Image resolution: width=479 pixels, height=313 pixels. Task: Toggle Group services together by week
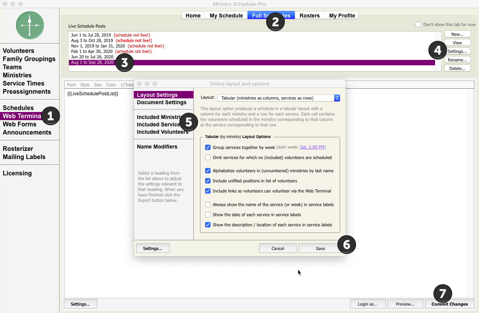[208, 148]
